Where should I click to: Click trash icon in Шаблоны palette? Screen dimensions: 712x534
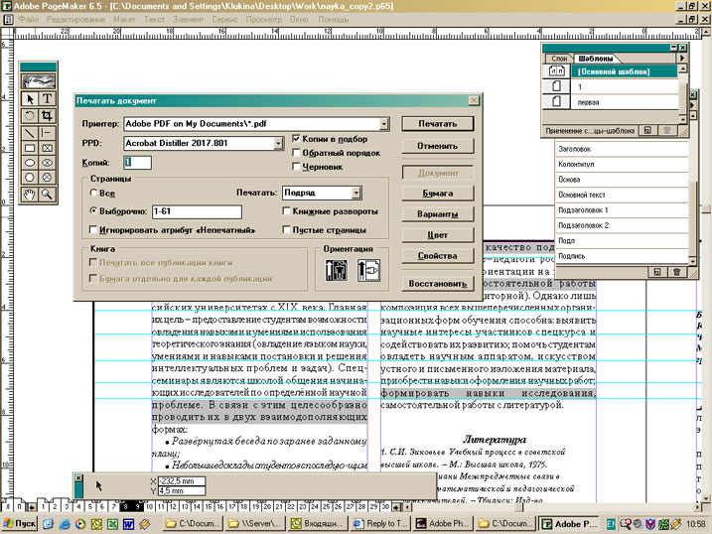(x=667, y=130)
